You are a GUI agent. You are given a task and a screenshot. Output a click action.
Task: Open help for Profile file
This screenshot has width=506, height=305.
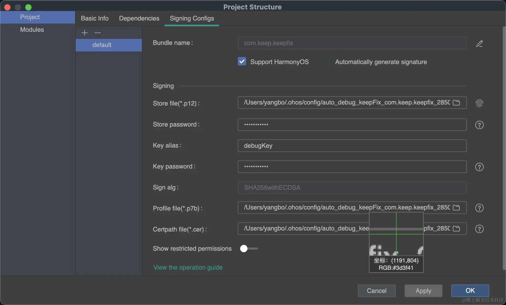point(479,208)
